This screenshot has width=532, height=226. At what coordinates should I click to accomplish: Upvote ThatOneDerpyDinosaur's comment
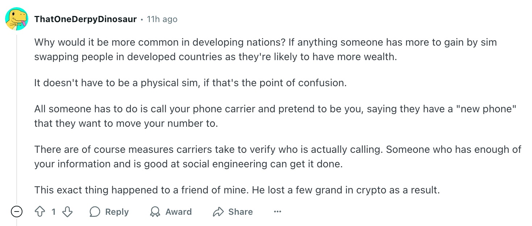(39, 212)
